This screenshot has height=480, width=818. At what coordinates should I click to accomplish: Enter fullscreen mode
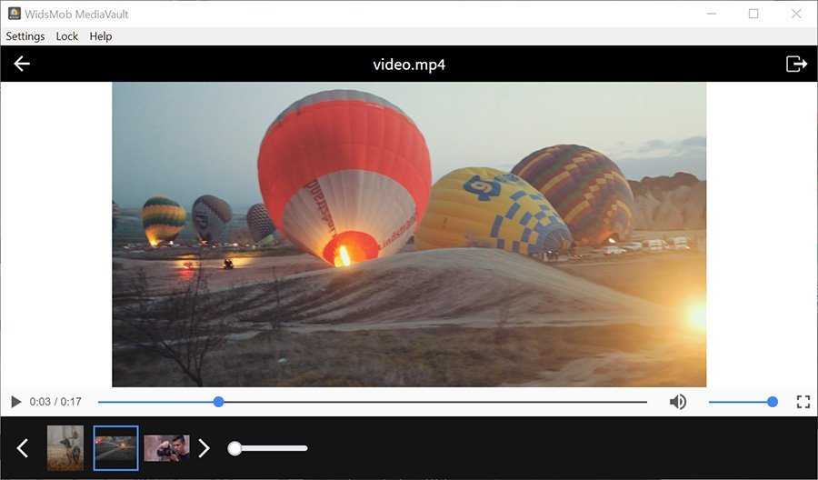pyautogui.click(x=803, y=402)
